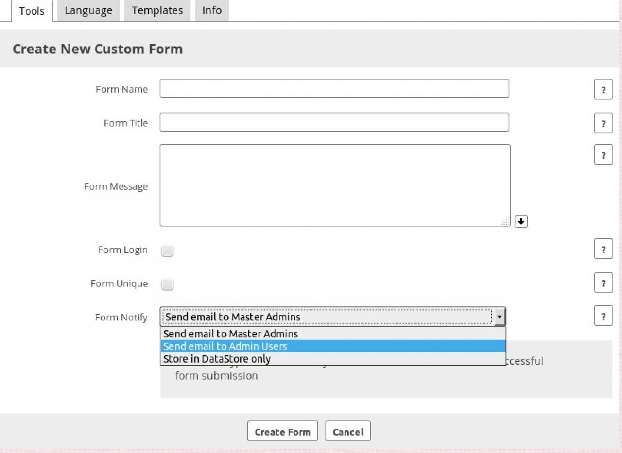Go to the Info tab
Image resolution: width=622 pixels, height=453 pixels.
point(211,11)
